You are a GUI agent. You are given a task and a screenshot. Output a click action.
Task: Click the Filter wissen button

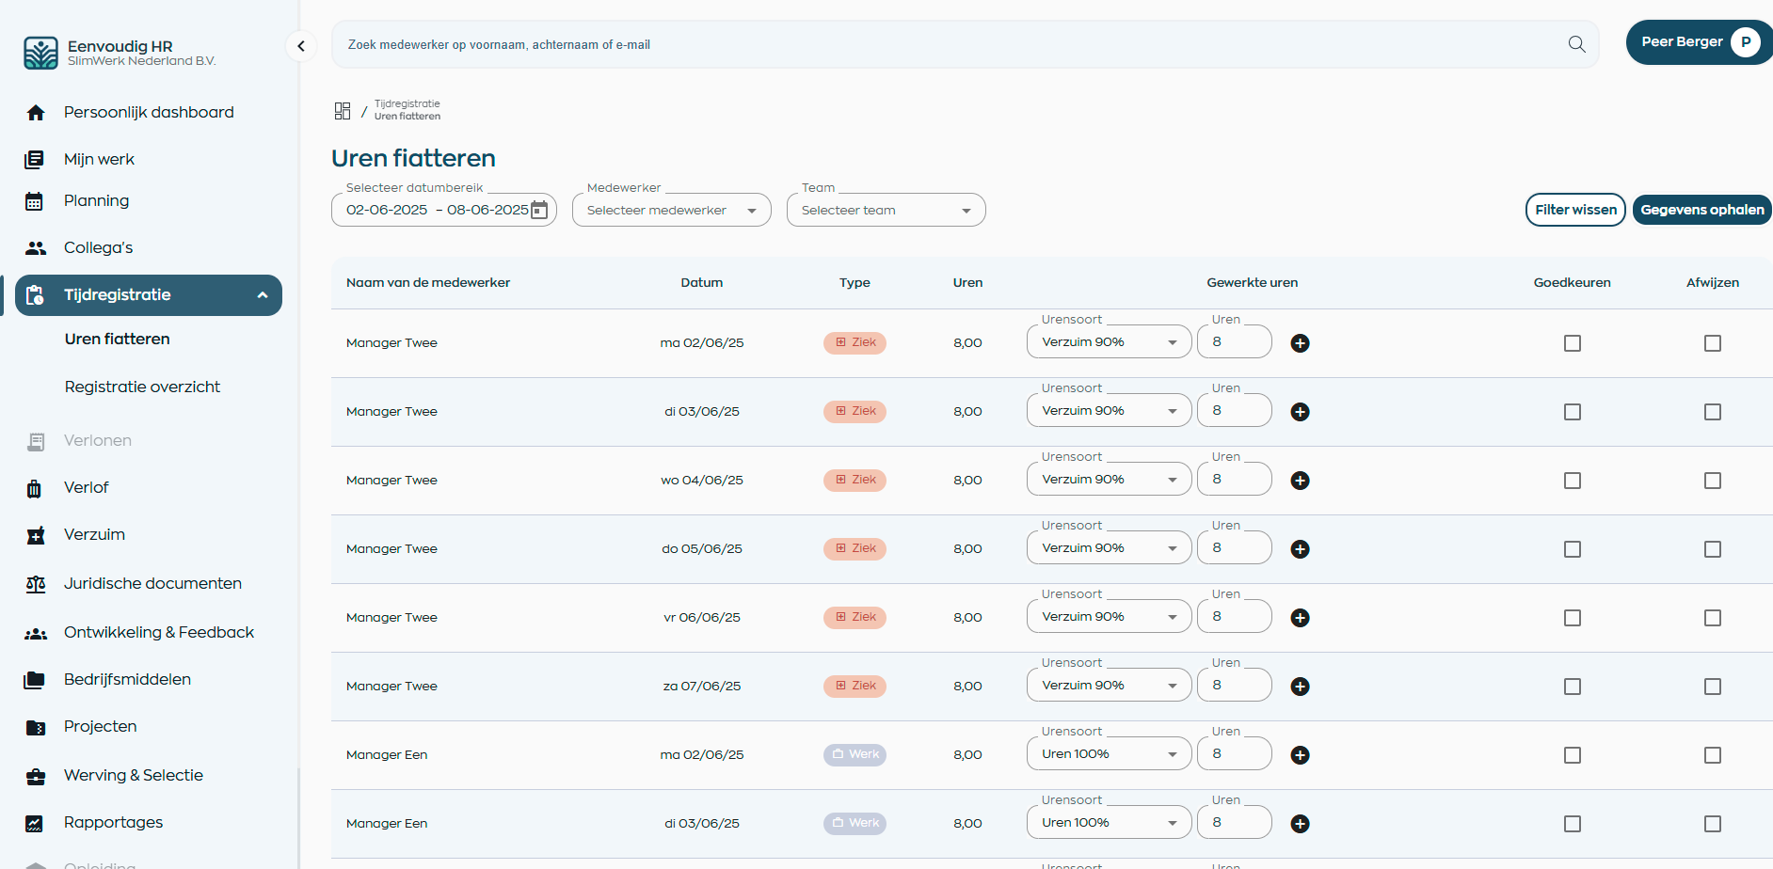[1575, 210]
